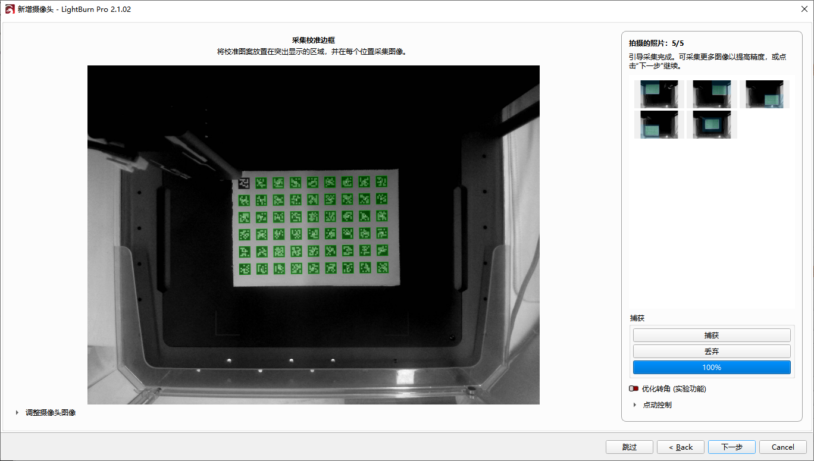The height and width of the screenshot is (461, 814).
Task: Go back with the Back button
Action: [x=681, y=447]
